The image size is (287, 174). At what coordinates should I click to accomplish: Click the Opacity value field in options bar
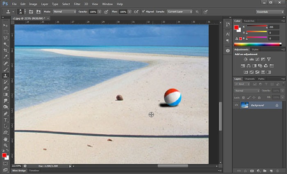92,11
